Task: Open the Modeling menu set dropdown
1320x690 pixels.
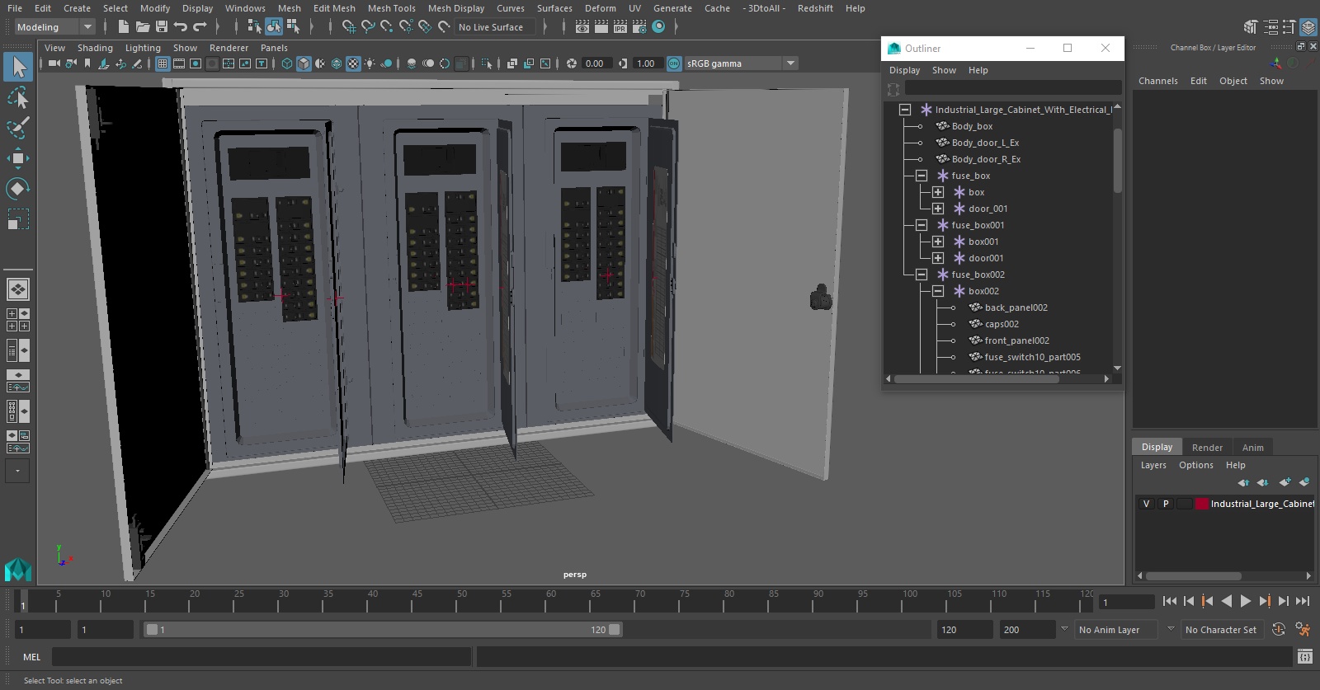Action: tap(55, 27)
